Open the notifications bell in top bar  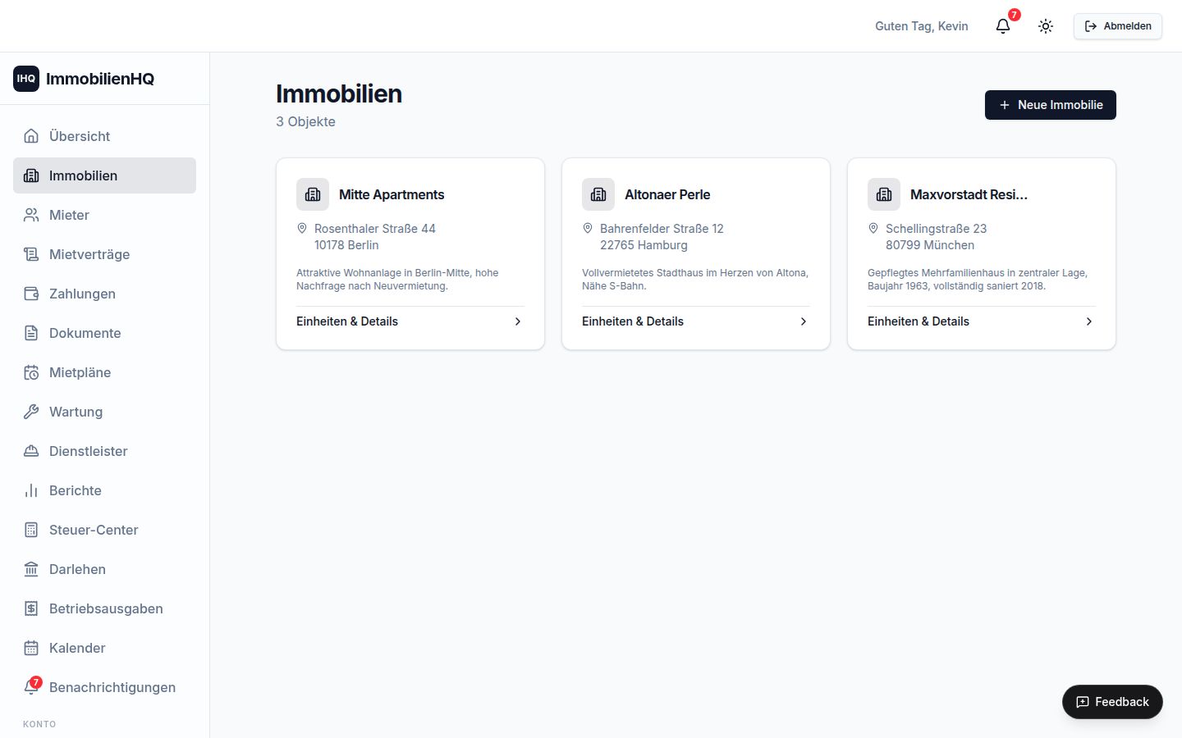(1003, 26)
